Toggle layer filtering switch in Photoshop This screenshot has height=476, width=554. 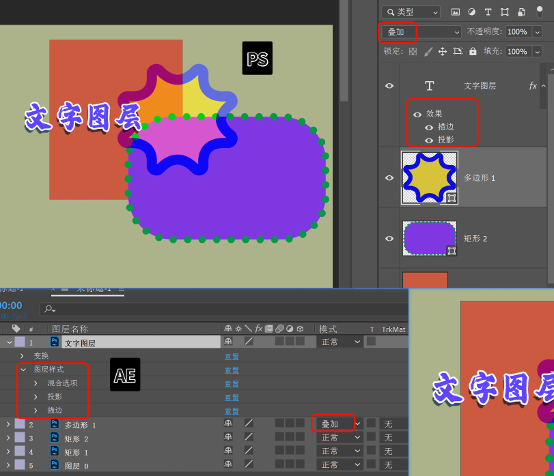coord(540,12)
